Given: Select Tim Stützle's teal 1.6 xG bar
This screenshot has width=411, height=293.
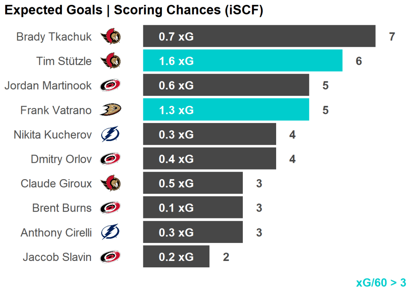Looking at the screenshot, I should 242,61.
